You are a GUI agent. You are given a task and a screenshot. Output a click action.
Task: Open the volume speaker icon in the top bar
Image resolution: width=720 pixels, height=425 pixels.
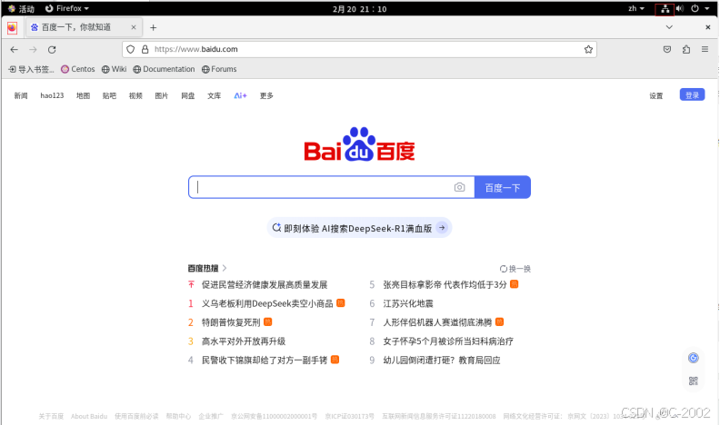680,9
